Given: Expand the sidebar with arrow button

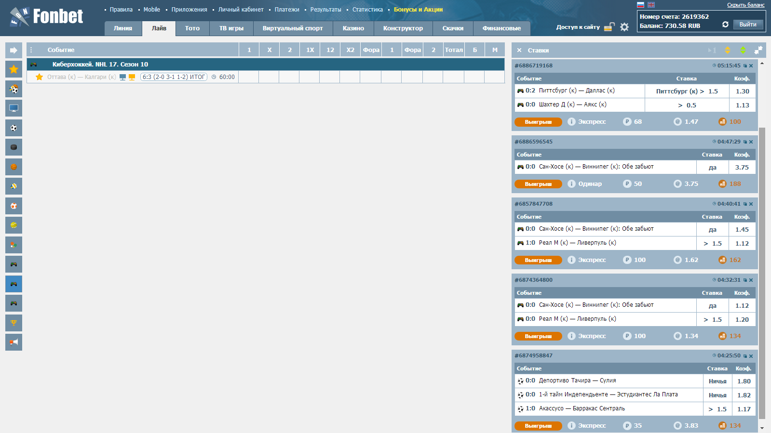Looking at the screenshot, I should pos(14,50).
